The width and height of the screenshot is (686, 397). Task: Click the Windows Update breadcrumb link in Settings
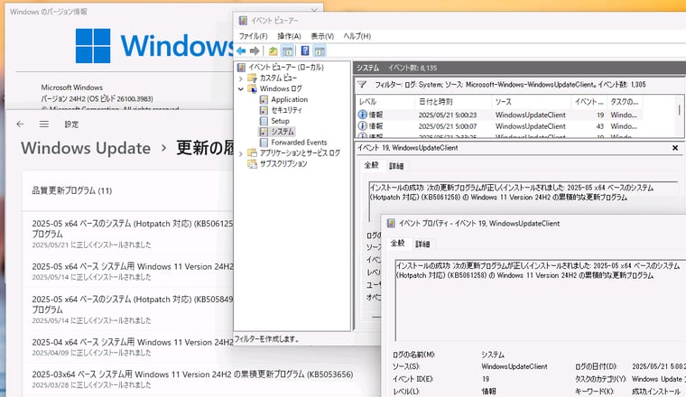86,148
